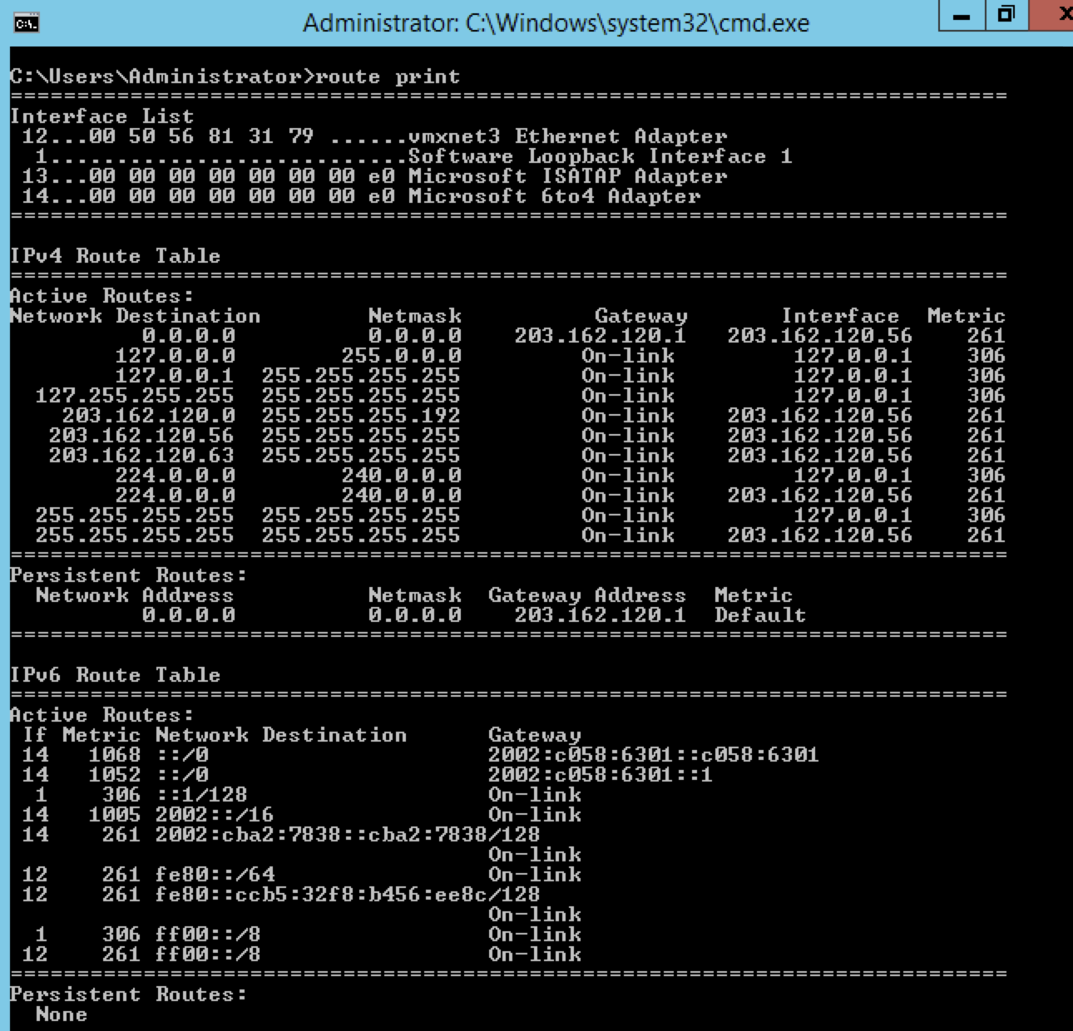The width and height of the screenshot is (1073, 1031).
Task: Select the command prompt C:\Users\Administrator line
Action: coord(150,76)
